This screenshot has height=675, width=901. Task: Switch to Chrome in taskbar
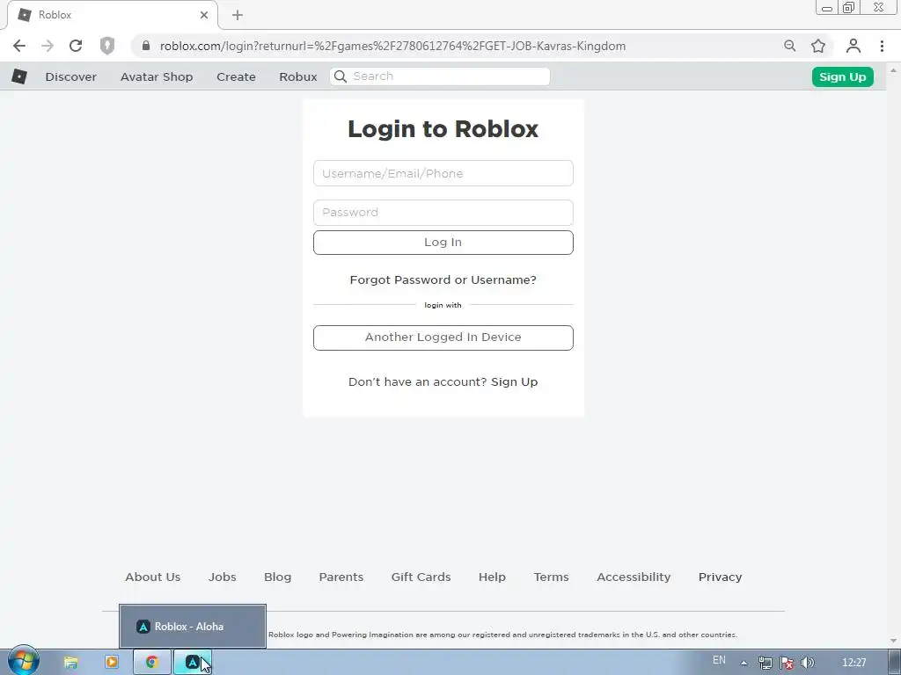coord(152,663)
